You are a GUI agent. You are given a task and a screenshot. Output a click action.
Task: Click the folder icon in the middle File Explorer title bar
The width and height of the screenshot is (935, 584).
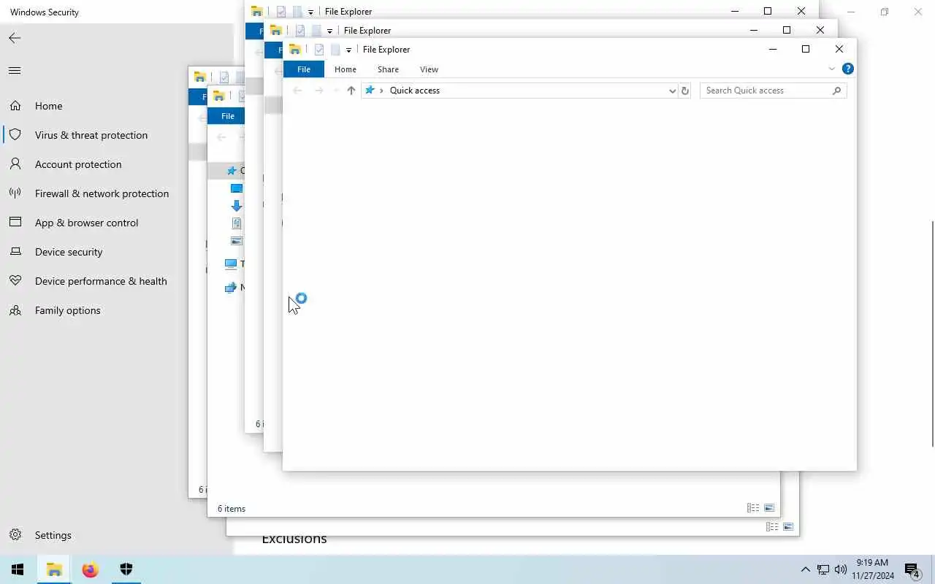tap(276, 31)
